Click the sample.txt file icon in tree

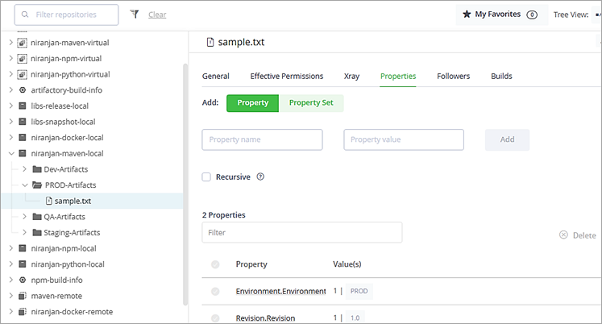(x=48, y=201)
